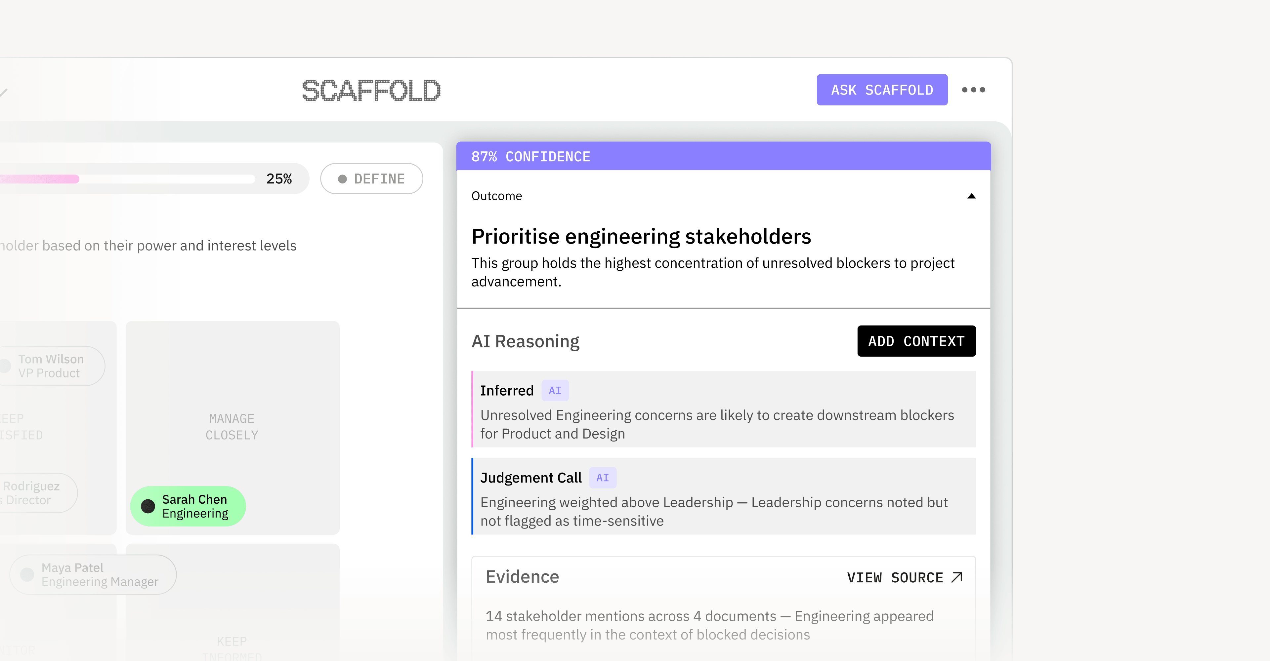The height and width of the screenshot is (661, 1270).
Task: Select the Manage Closely quadrant
Action: point(232,427)
